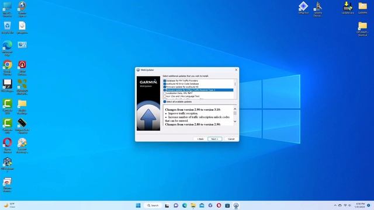Click the WebUpdater title bar icon
374x210 pixels.
[138, 70]
